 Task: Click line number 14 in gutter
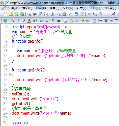5,65
